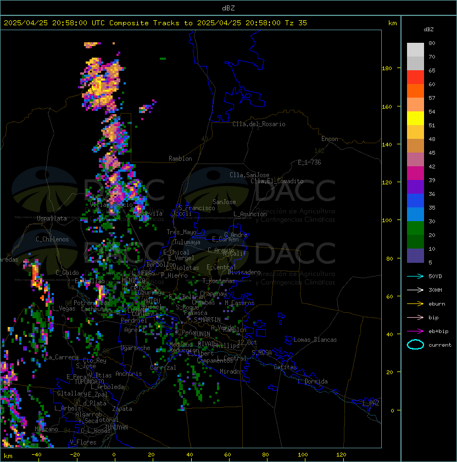The image size is (457, 462).
Task: Pick the bright yellow swatch between 54 and 51
Action: pyautogui.click(x=415, y=118)
